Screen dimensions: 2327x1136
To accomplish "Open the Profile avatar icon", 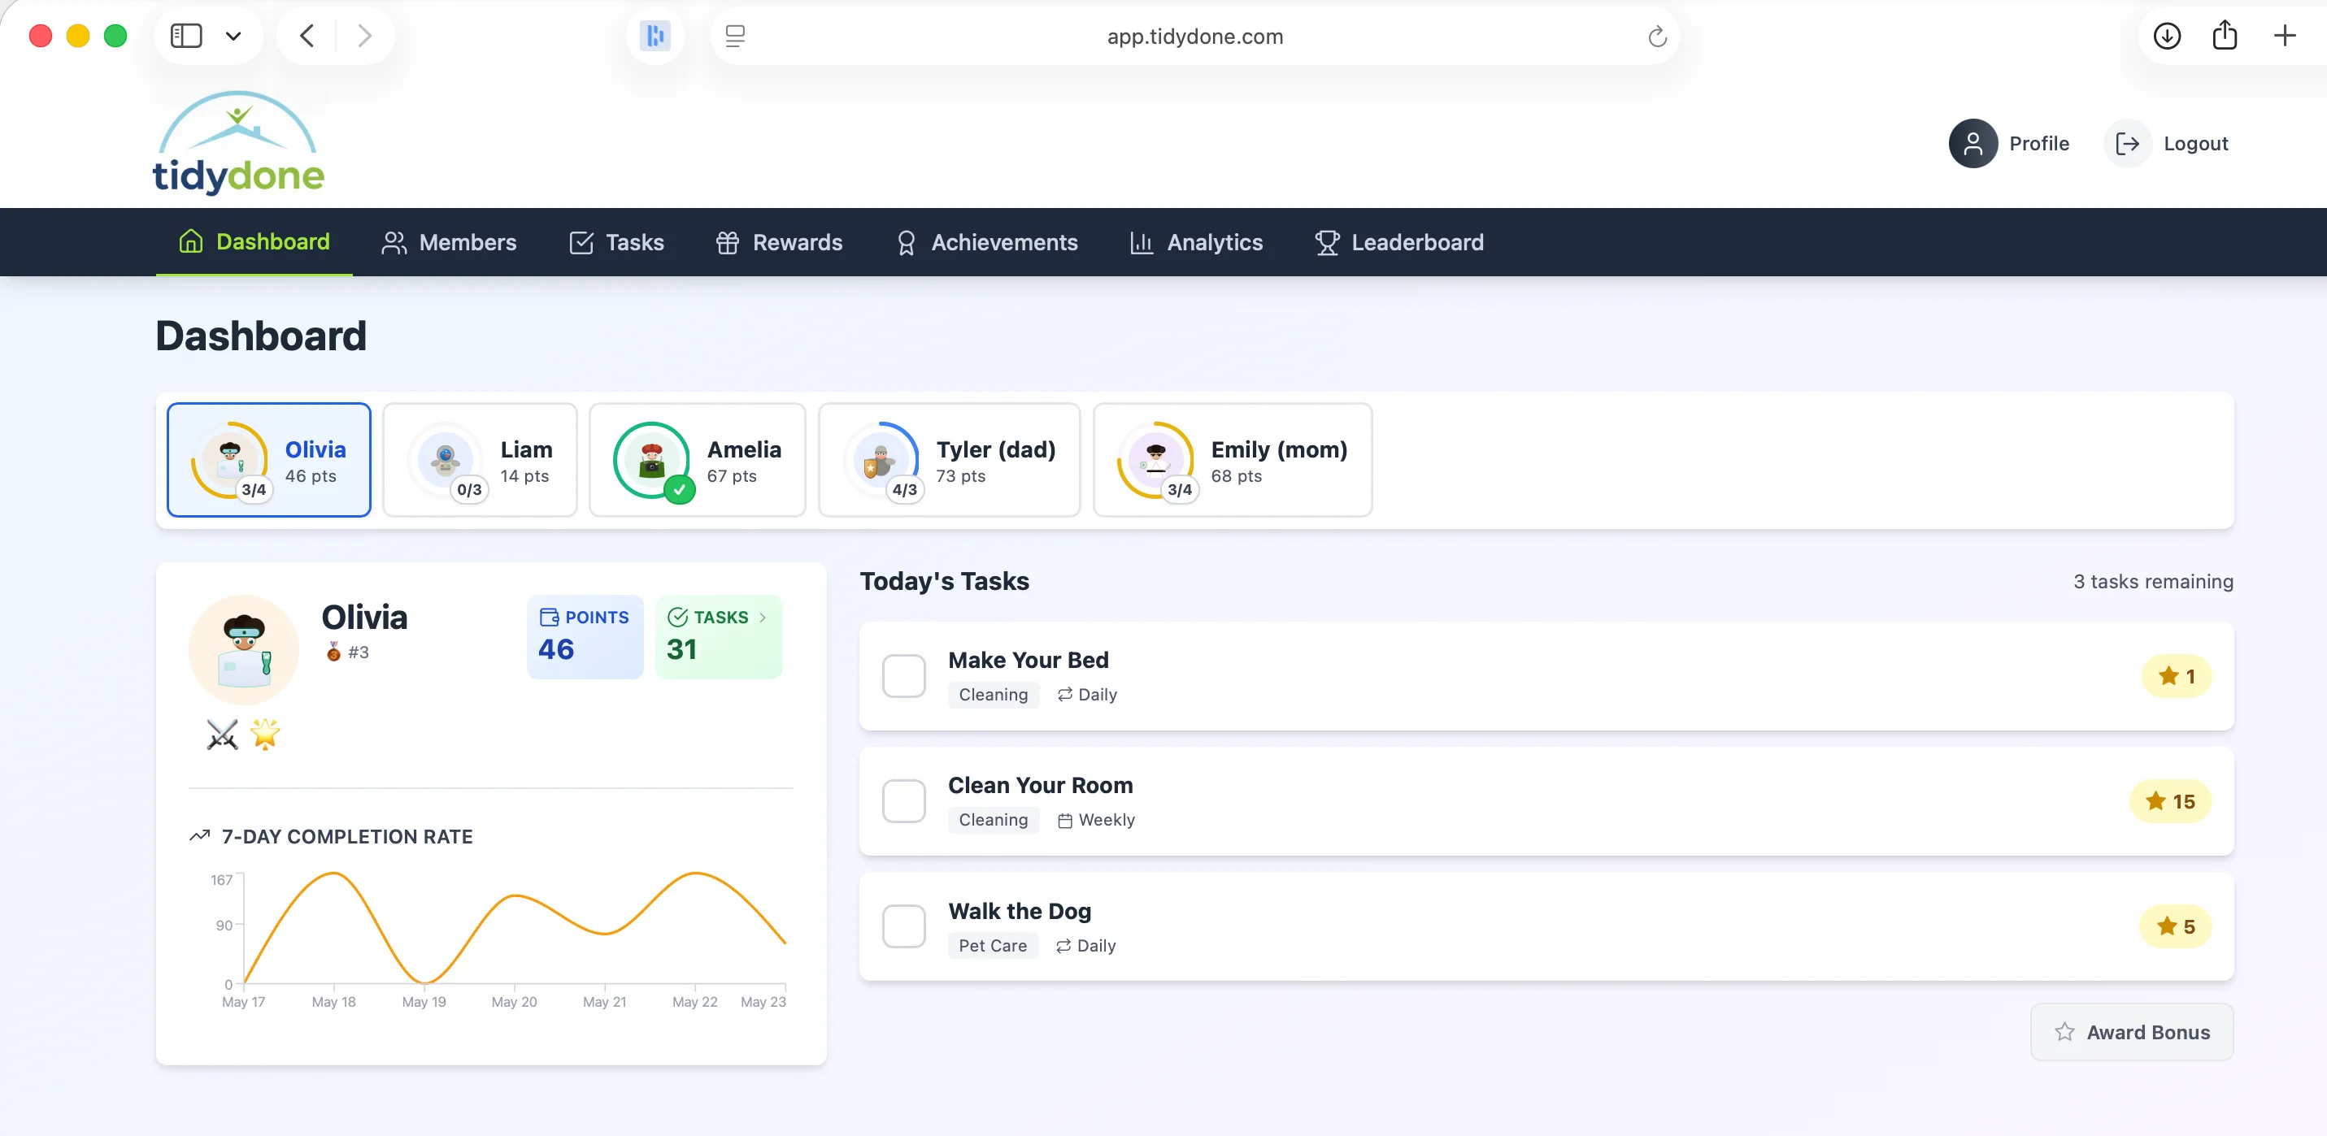I will (1972, 144).
